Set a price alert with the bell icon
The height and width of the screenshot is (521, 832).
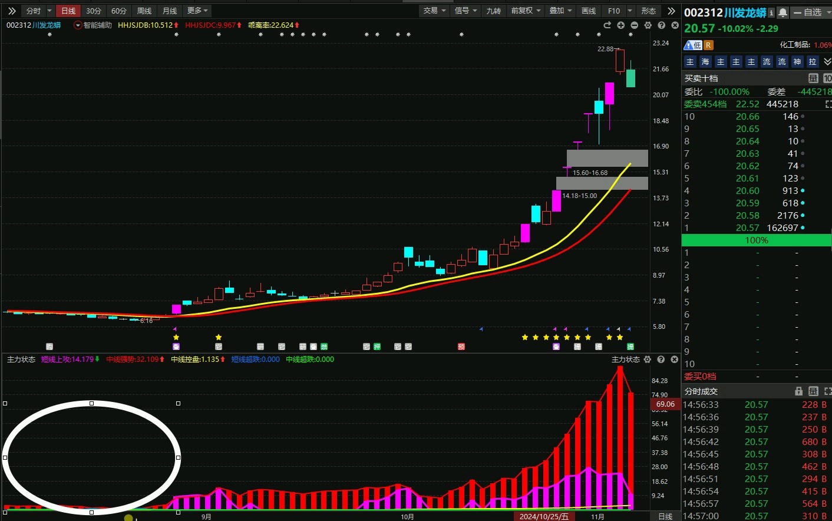coord(783,12)
